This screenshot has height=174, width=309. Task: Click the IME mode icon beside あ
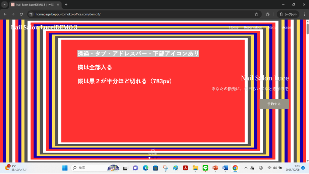tap(261, 168)
